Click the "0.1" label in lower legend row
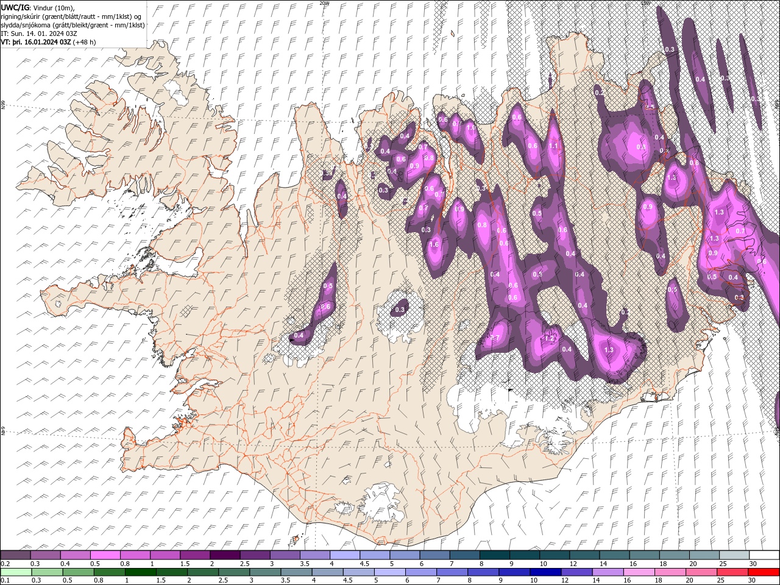The height and width of the screenshot is (585, 780). [5, 581]
